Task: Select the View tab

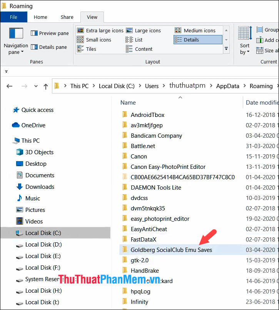Action: [x=92, y=17]
